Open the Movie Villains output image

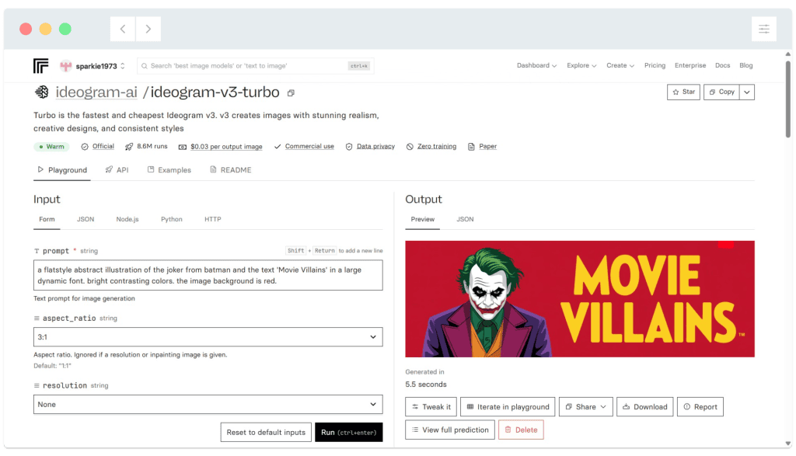tap(580, 299)
